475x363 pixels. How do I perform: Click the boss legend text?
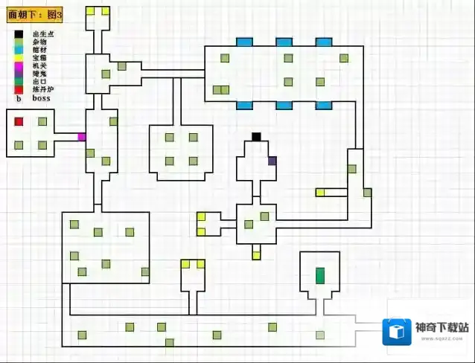click(x=45, y=97)
